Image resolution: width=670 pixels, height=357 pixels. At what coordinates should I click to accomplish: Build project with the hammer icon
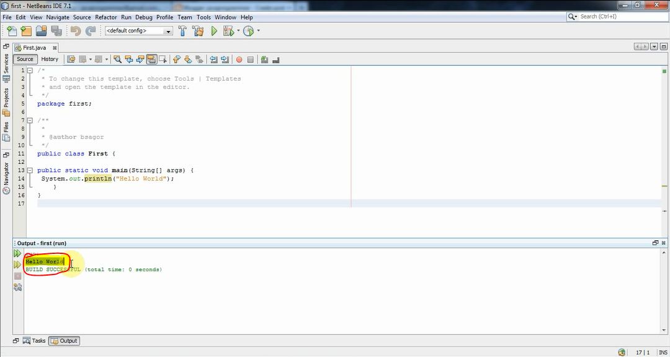click(x=182, y=31)
